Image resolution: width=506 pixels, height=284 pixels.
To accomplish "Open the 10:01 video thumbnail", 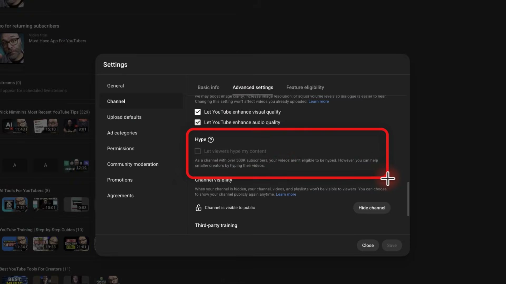I will point(45,204).
